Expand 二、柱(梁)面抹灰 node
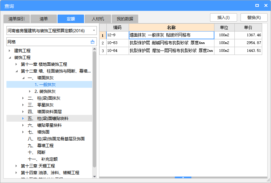 (x=23, y=98)
